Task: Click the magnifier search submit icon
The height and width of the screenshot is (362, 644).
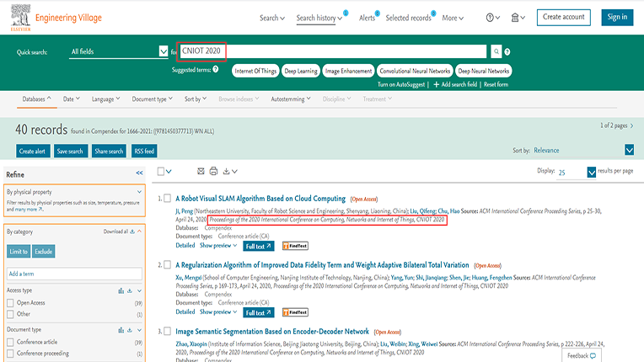Action: (496, 51)
